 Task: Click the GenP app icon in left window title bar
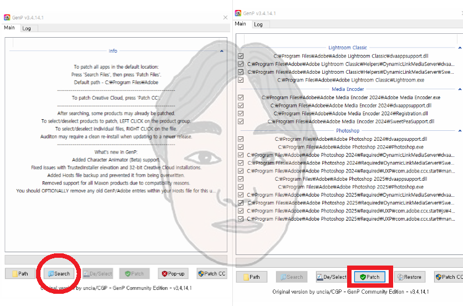pyautogui.click(x=7, y=17)
